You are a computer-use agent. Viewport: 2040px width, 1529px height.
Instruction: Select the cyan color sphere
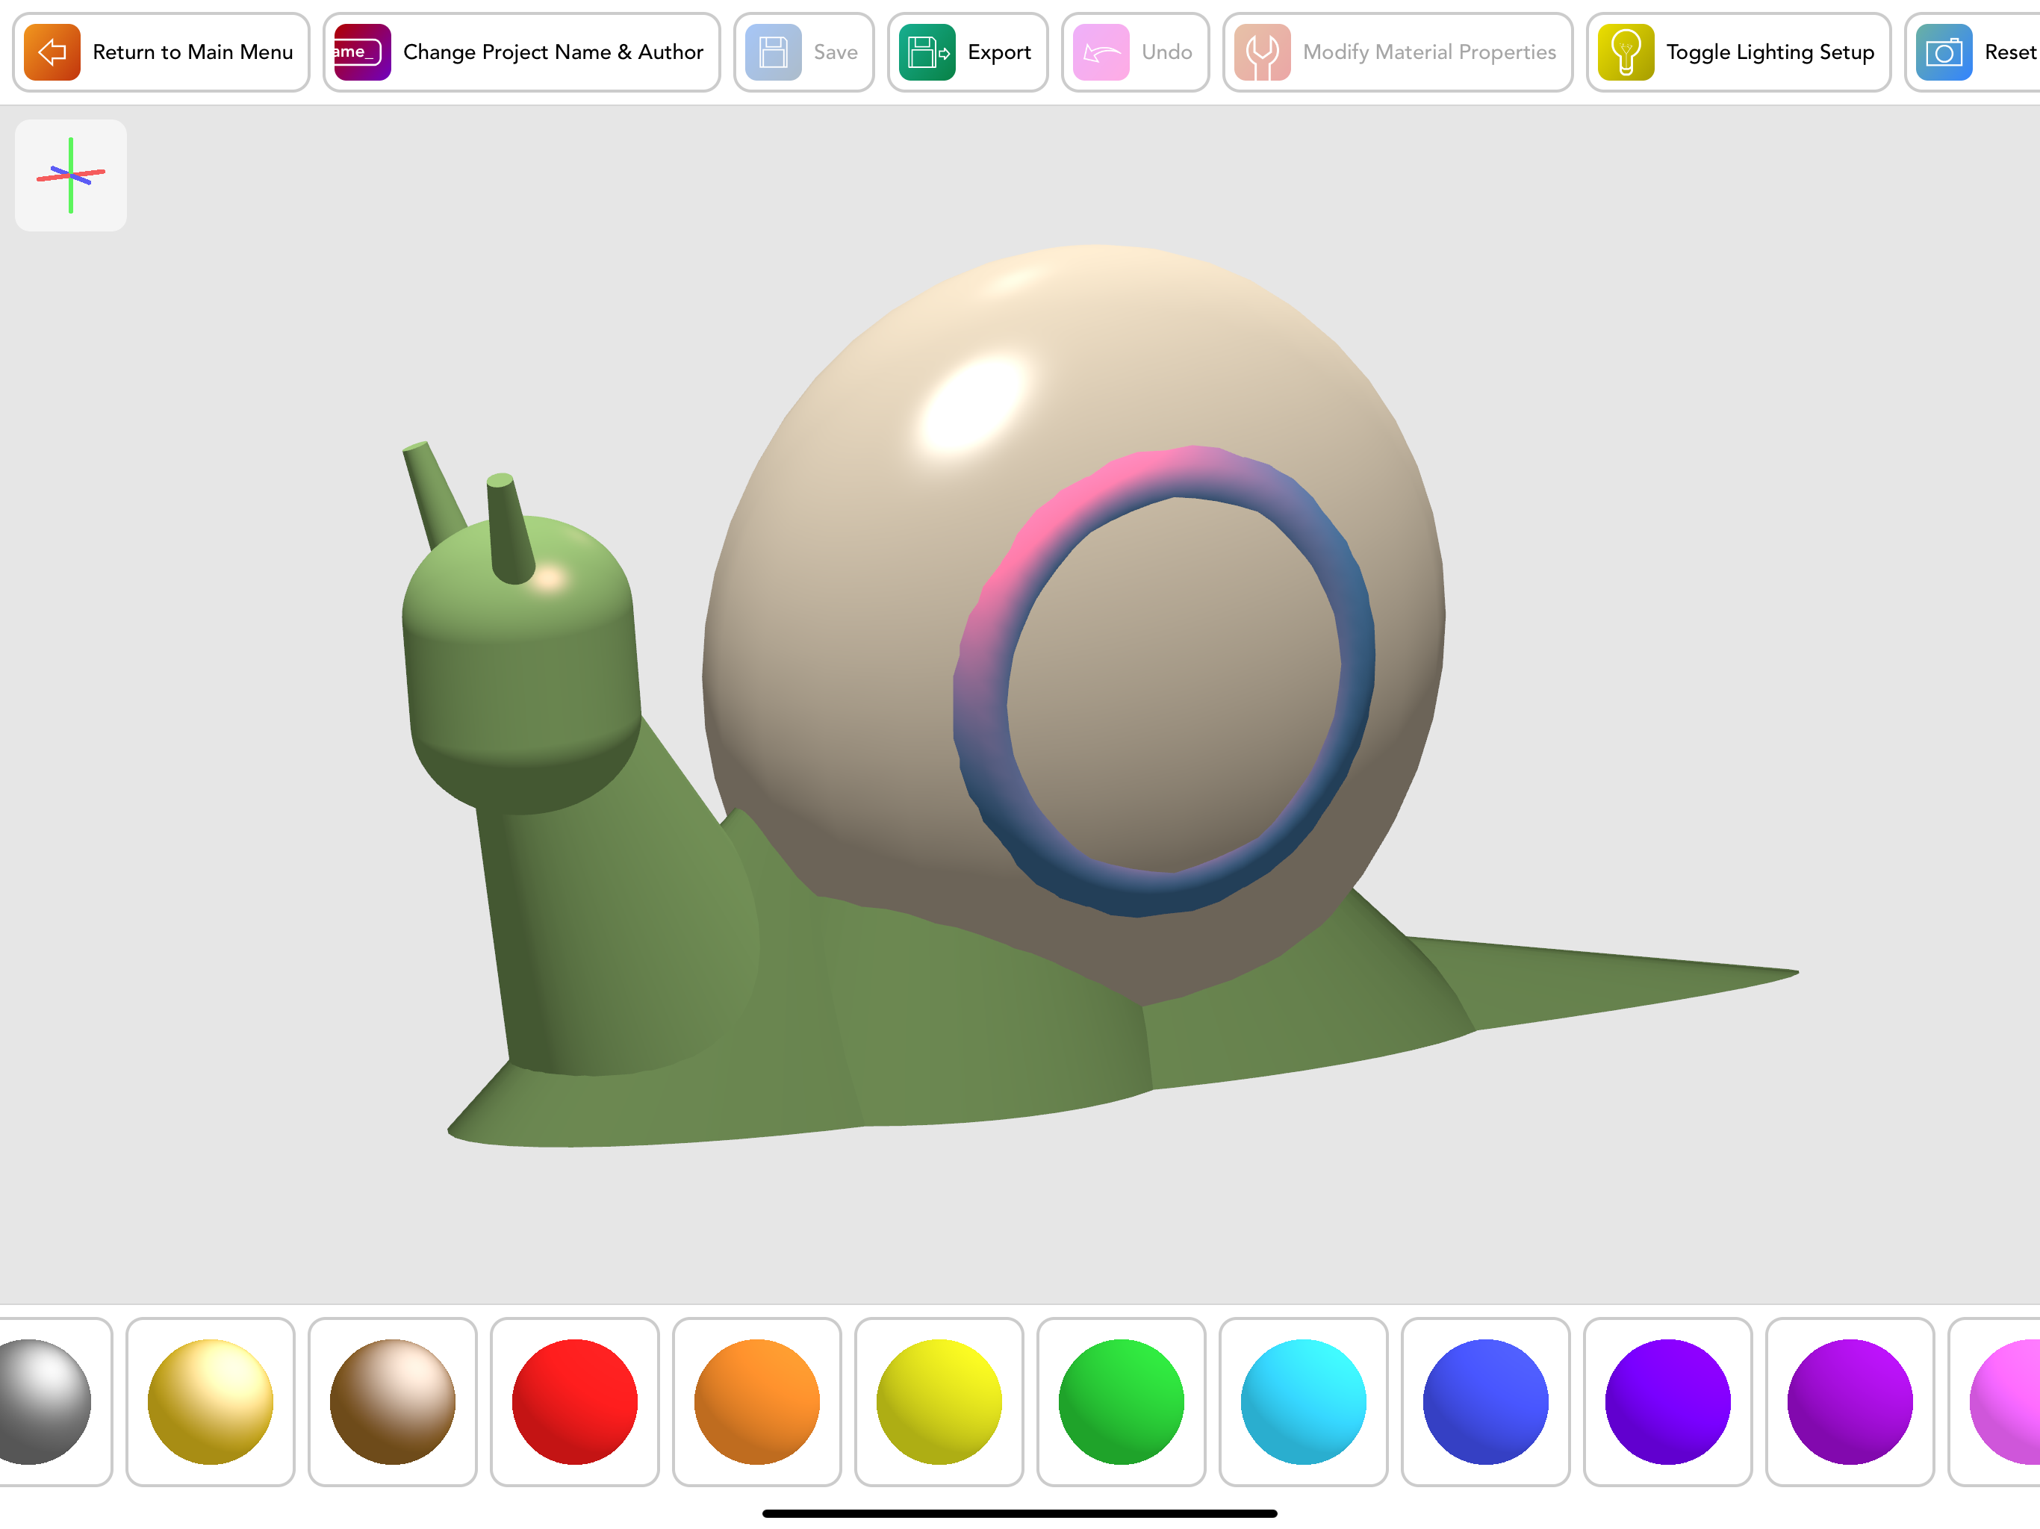1303,1402
